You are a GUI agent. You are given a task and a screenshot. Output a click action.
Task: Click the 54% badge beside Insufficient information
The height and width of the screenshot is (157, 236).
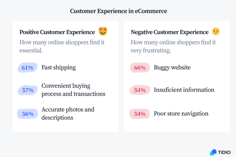(x=140, y=90)
